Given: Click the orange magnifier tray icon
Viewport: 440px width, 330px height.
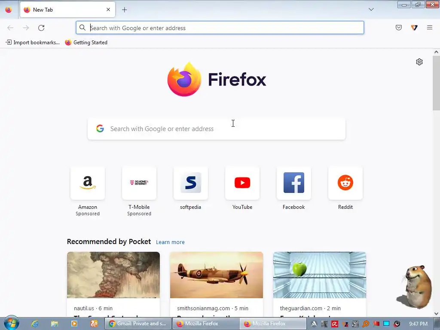Looking at the screenshot, I should 365,324.
